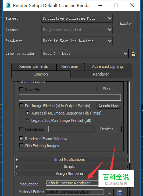The width and height of the screenshot is (143, 196).
Task: Minimize the Render Setup window
Action: tap(100, 5)
